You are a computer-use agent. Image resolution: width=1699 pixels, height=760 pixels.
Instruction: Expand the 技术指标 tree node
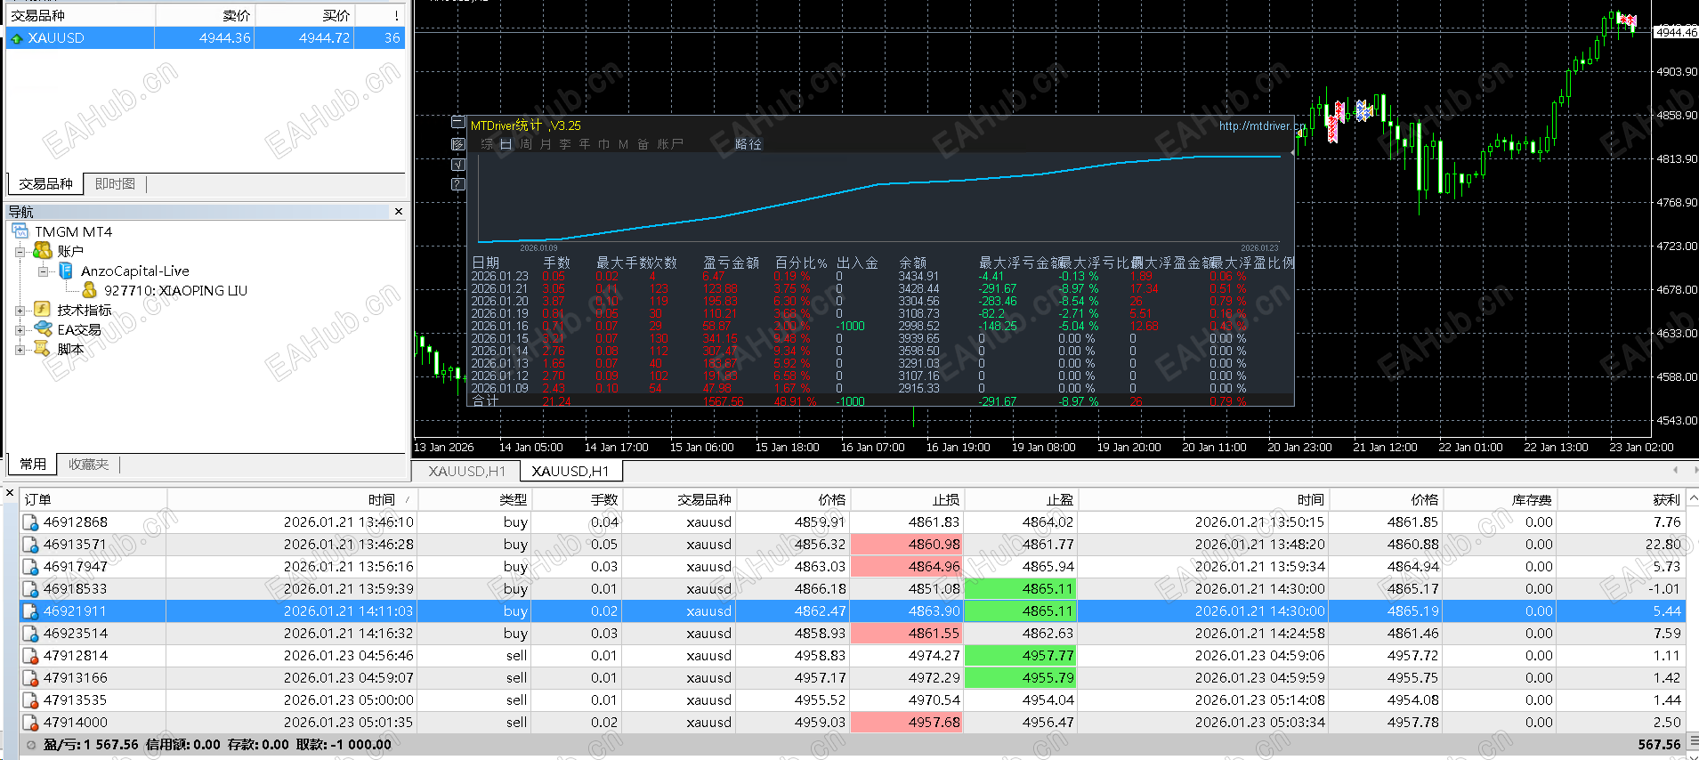coord(20,311)
